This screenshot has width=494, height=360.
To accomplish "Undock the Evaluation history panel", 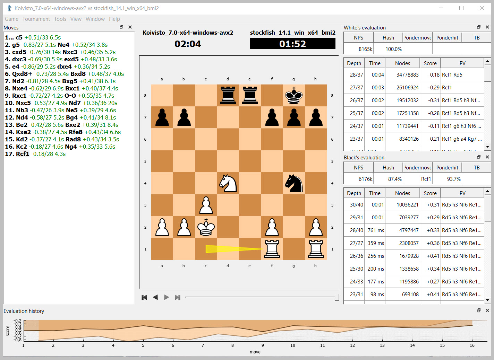I will pos(479,310).
